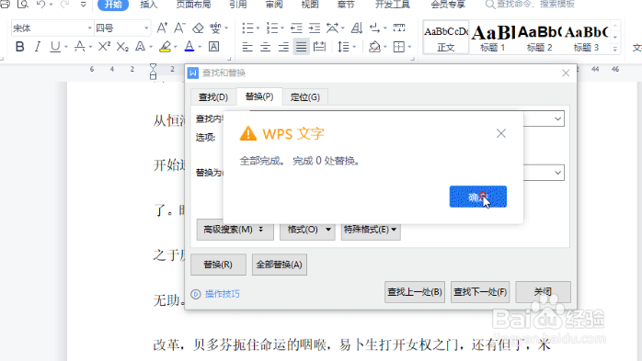Click the print preview icon
The width and height of the screenshot is (642, 361).
[22, 5]
